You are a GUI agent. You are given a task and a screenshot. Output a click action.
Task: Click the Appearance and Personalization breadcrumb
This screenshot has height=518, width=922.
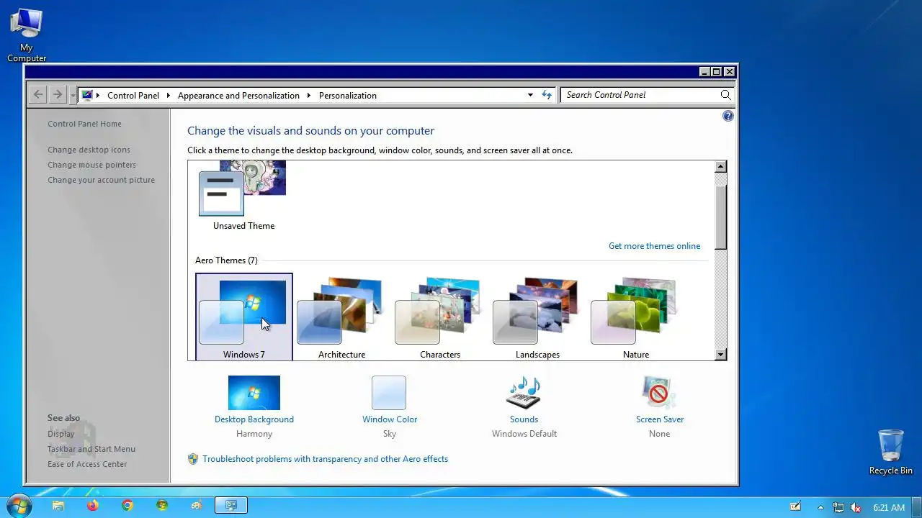point(238,95)
